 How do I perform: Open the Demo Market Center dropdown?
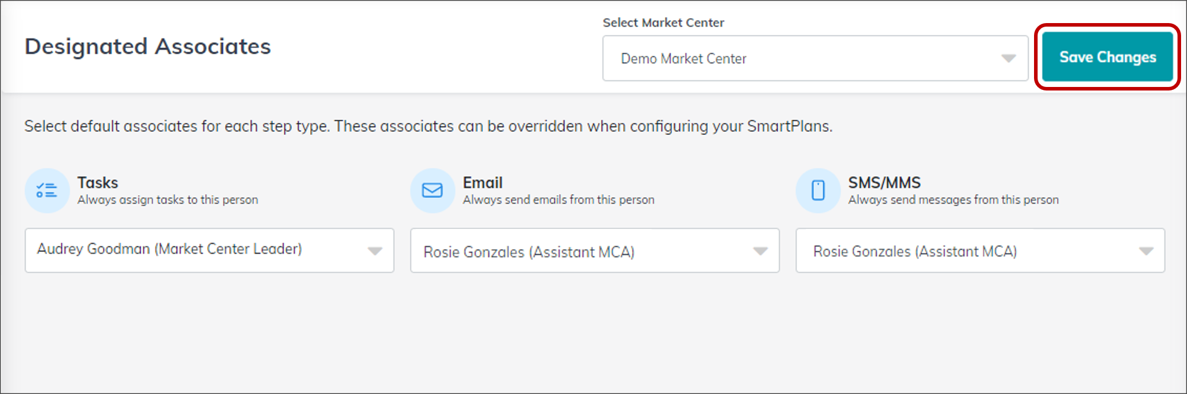815,58
